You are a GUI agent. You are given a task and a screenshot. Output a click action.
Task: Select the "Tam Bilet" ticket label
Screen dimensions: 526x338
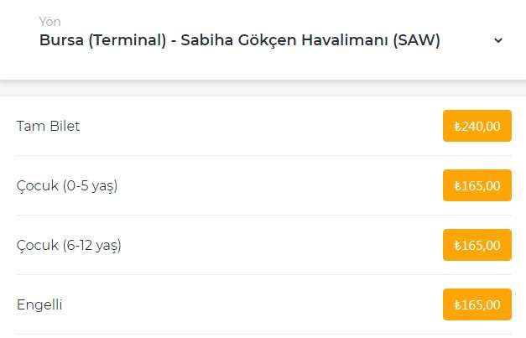pyautogui.click(x=48, y=127)
